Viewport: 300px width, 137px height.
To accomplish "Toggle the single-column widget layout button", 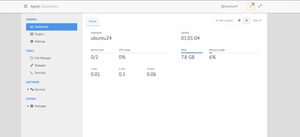I will [239, 20].
